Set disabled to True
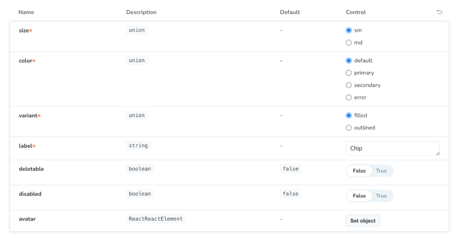Viewport: 458px width, 241px height. [382, 196]
